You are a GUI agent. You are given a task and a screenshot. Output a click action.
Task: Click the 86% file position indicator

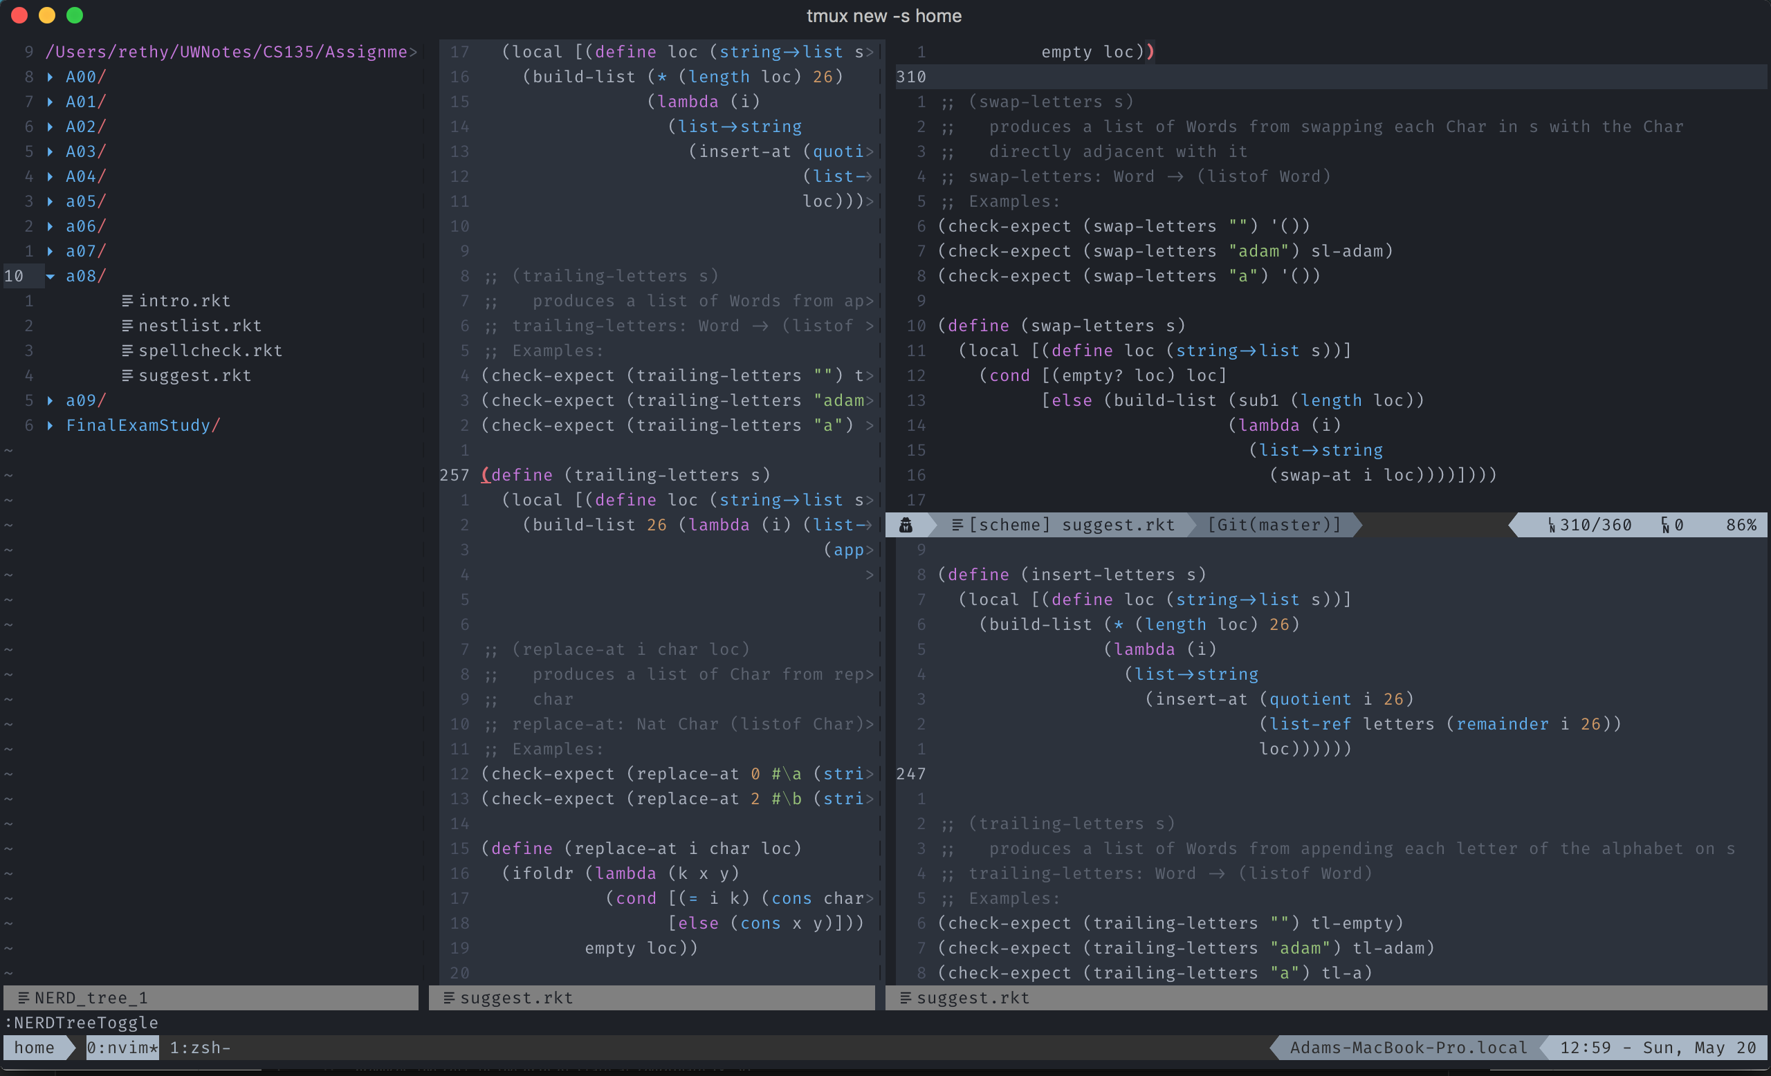tap(1741, 525)
